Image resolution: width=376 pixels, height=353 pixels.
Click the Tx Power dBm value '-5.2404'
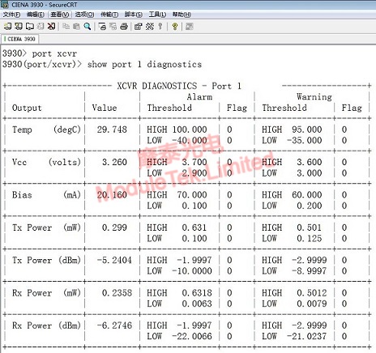114,260
